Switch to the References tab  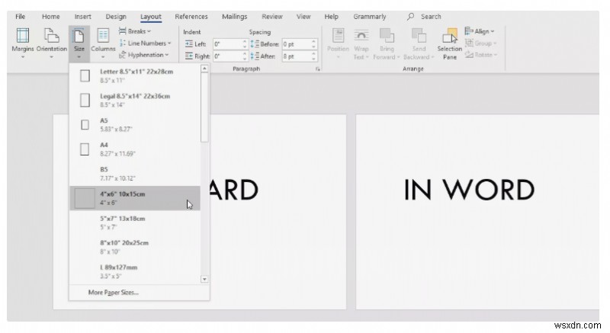[191, 17]
